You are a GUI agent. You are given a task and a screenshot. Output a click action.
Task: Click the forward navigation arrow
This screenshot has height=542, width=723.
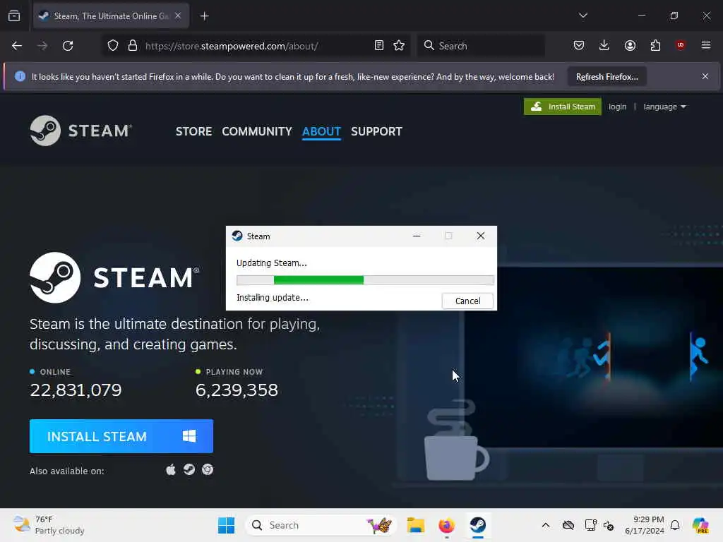[x=42, y=46]
